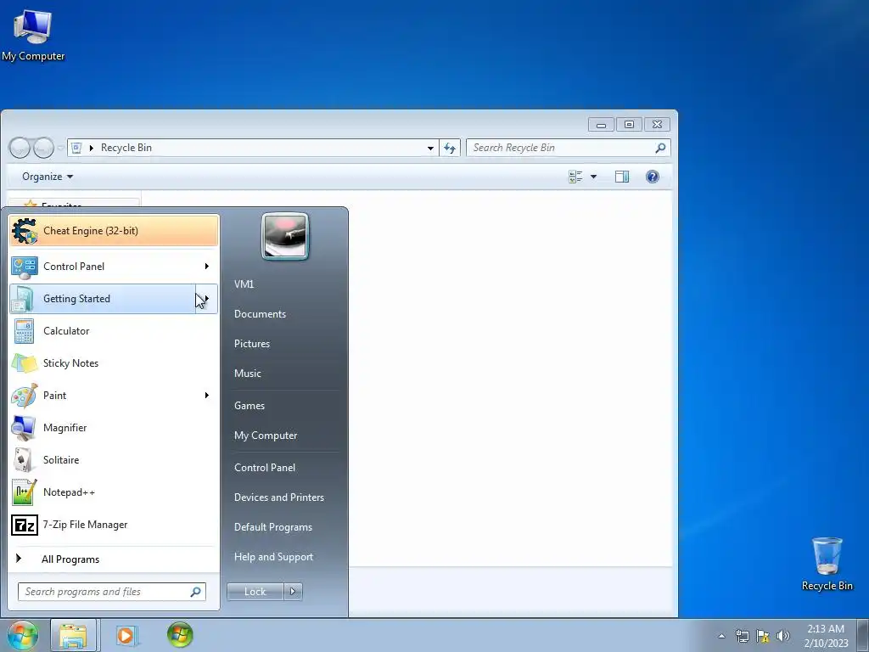Expand Getting Started jump list arrow

click(207, 299)
